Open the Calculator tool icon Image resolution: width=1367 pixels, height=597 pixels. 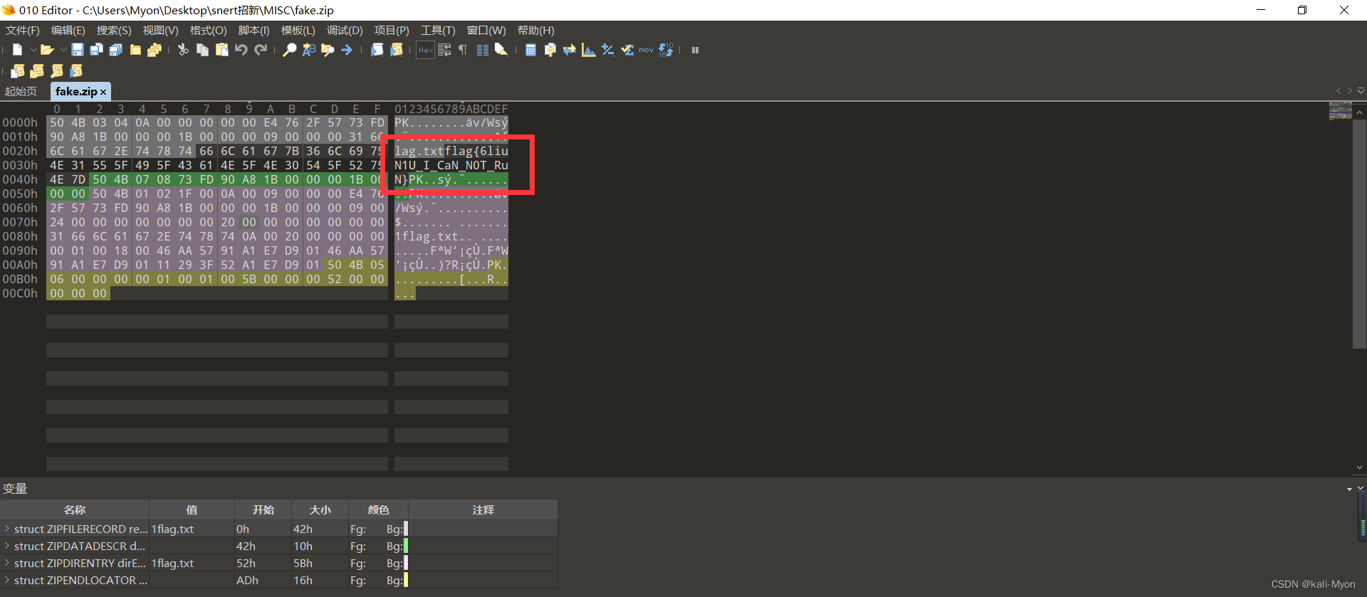tap(530, 50)
